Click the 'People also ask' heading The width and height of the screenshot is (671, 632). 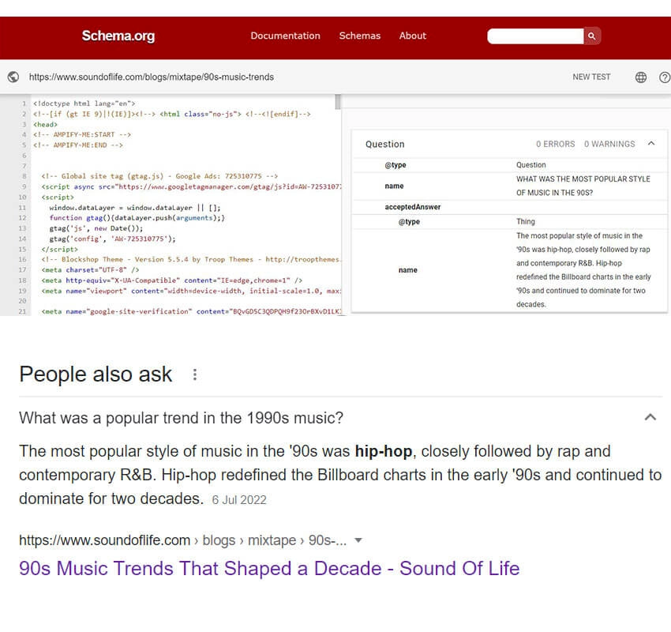tap(96, 374)
